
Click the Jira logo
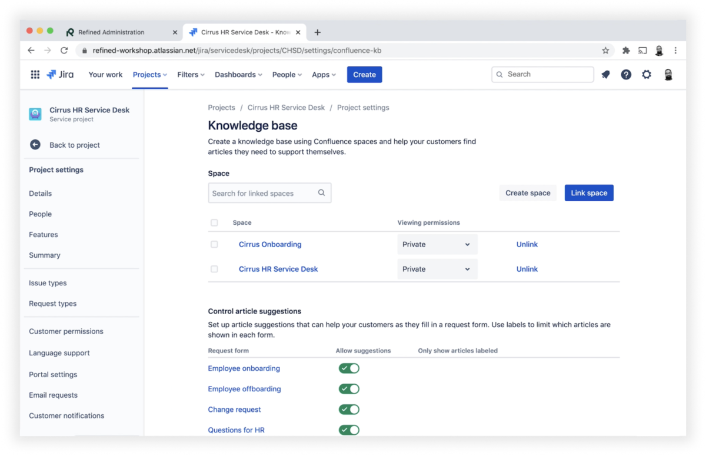(59, 74)
